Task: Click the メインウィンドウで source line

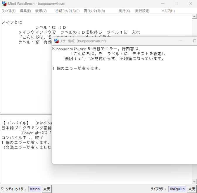Action: click(79, 32)
